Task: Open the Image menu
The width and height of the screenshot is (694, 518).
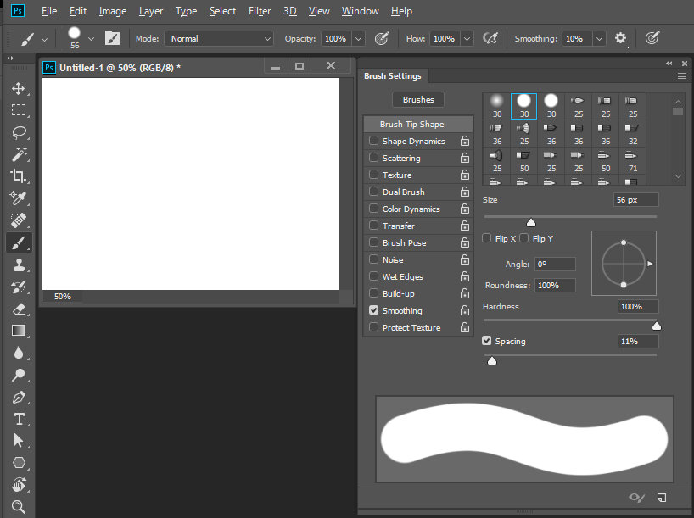Action: 113,11
